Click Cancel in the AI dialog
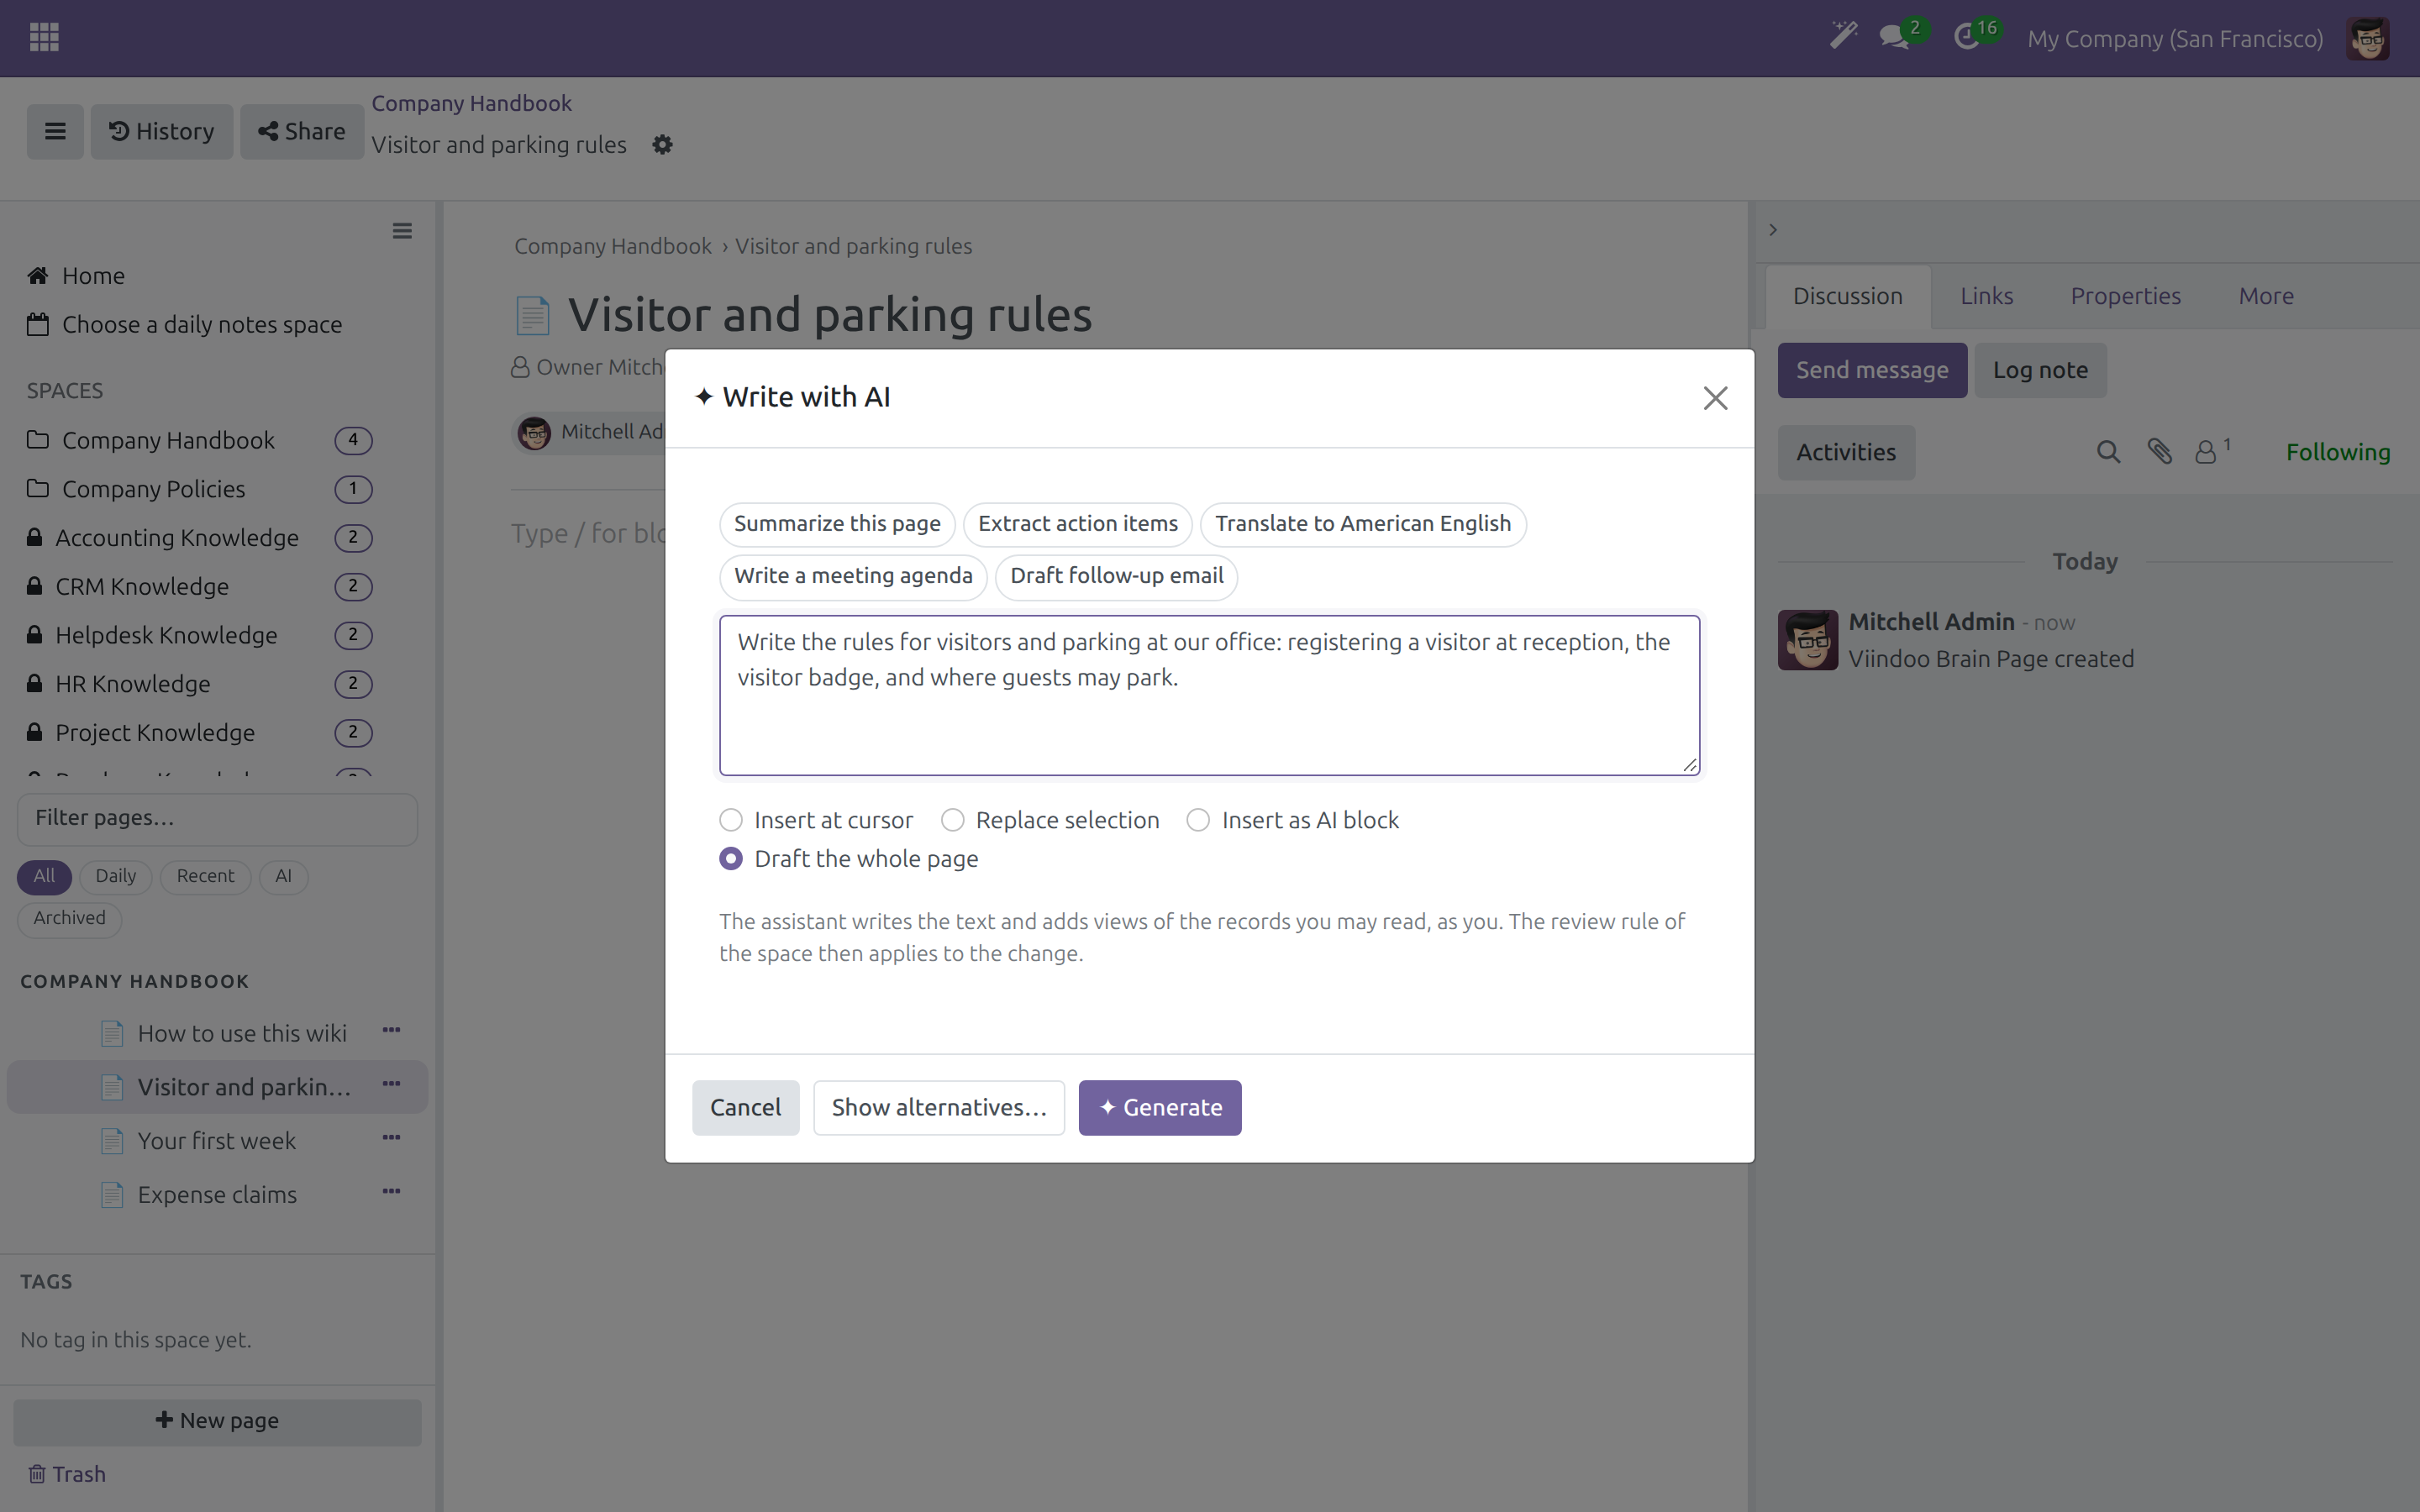Image resolution: width=2420 pixels, height=1512 pixels. pyautogui.click(x=745, y=1108)
